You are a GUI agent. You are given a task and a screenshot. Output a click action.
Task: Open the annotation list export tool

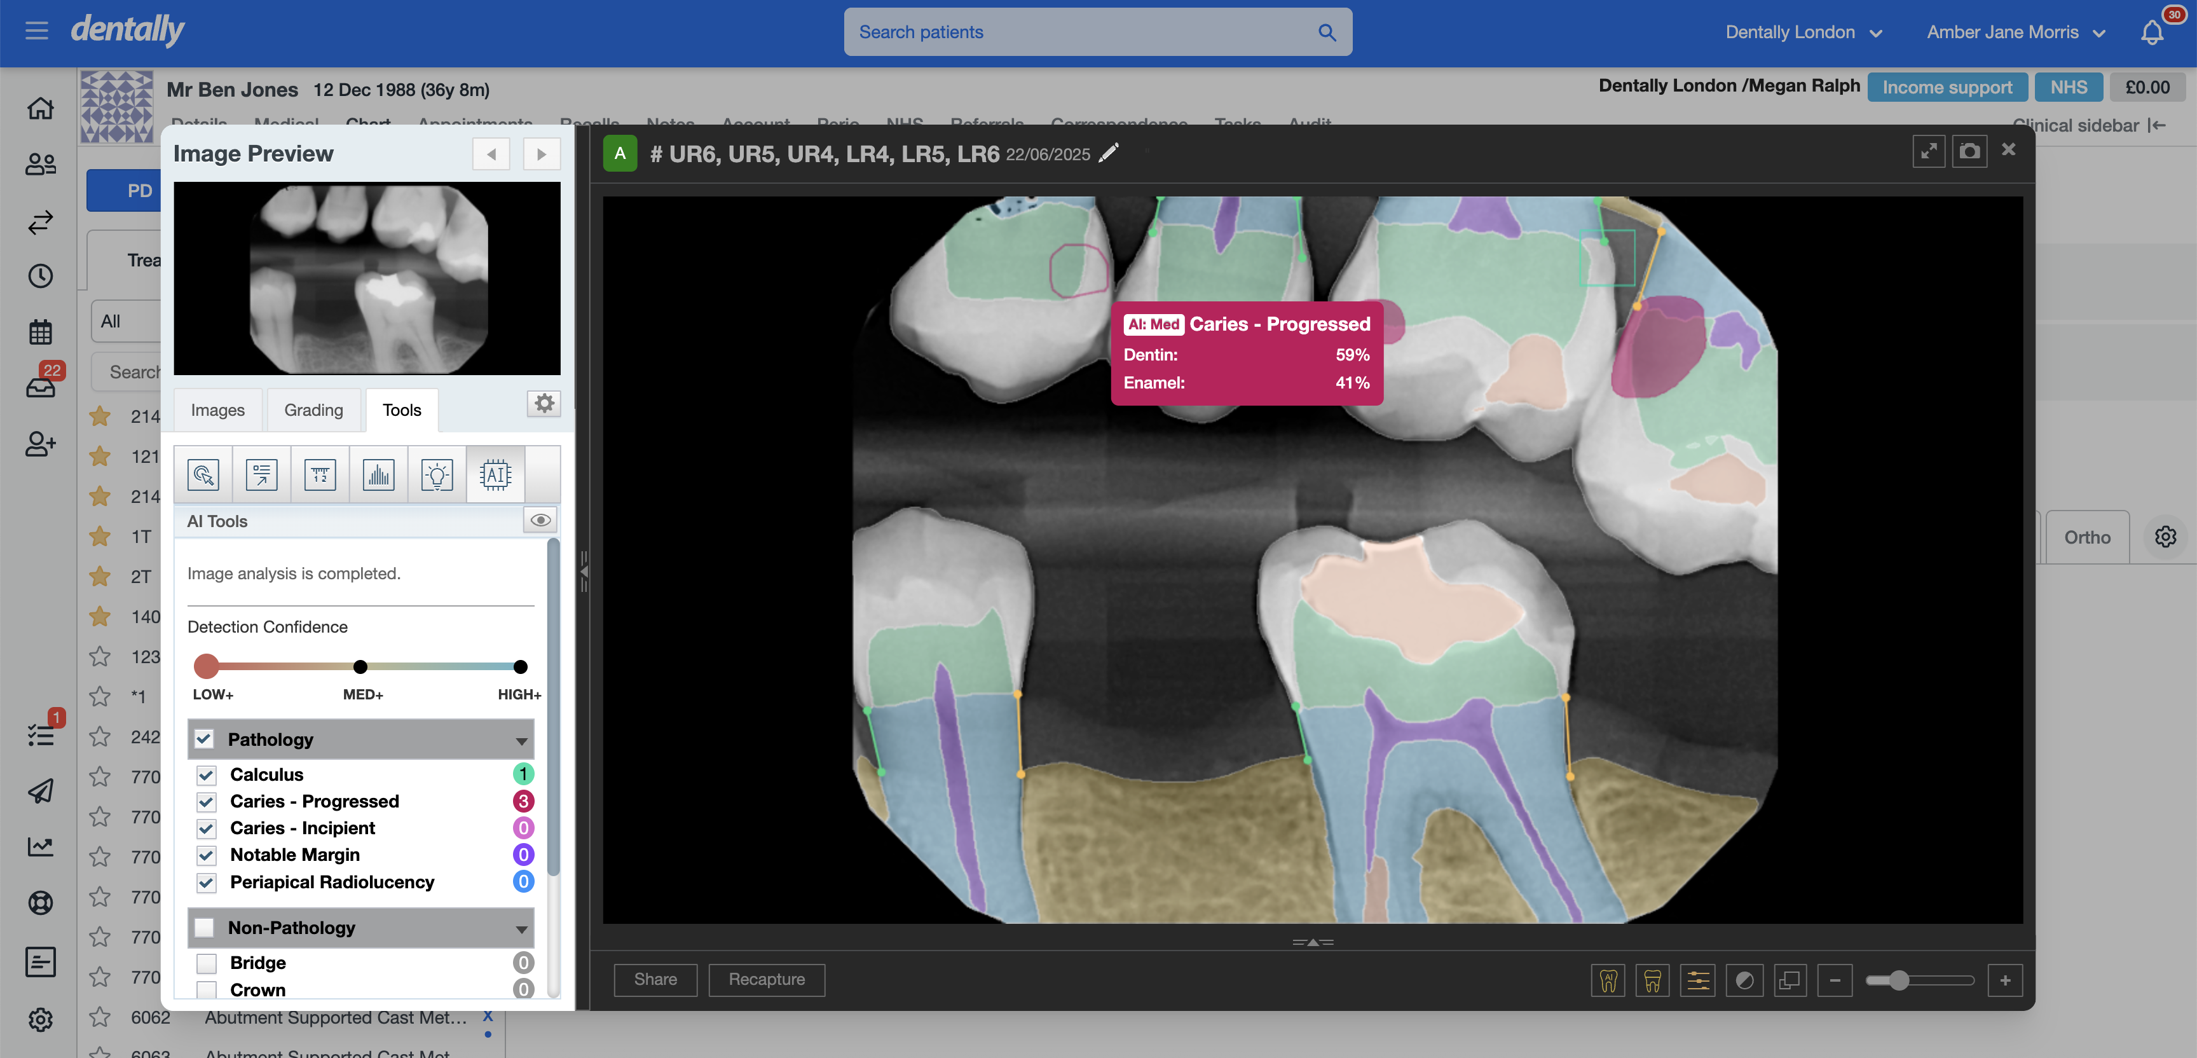(261, 474)
